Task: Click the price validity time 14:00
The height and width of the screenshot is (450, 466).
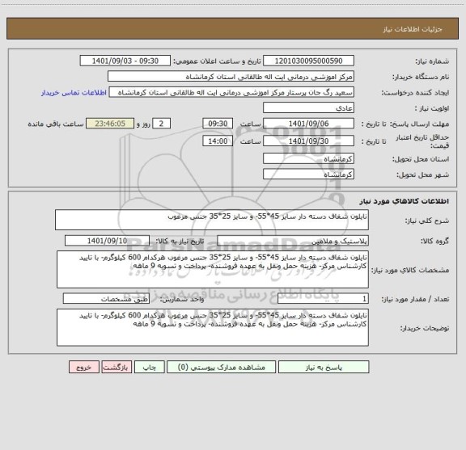Action: click(x=218, y=141)
